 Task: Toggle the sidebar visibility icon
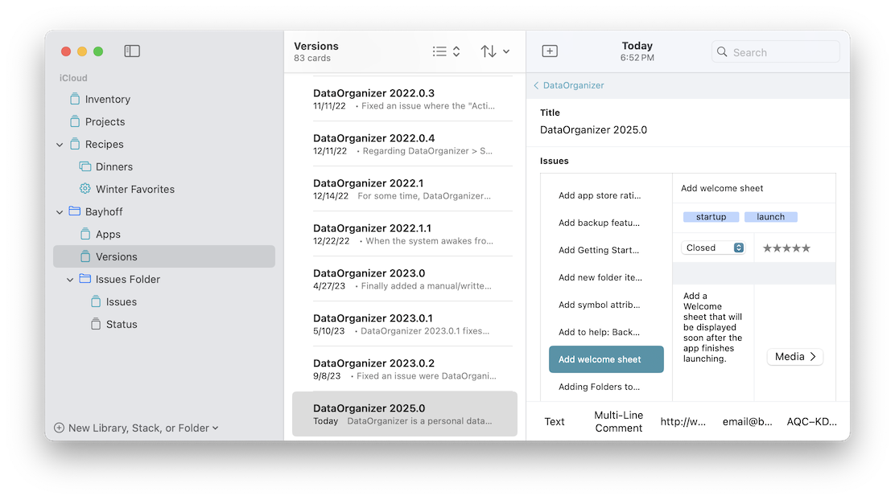click(132, 51)
